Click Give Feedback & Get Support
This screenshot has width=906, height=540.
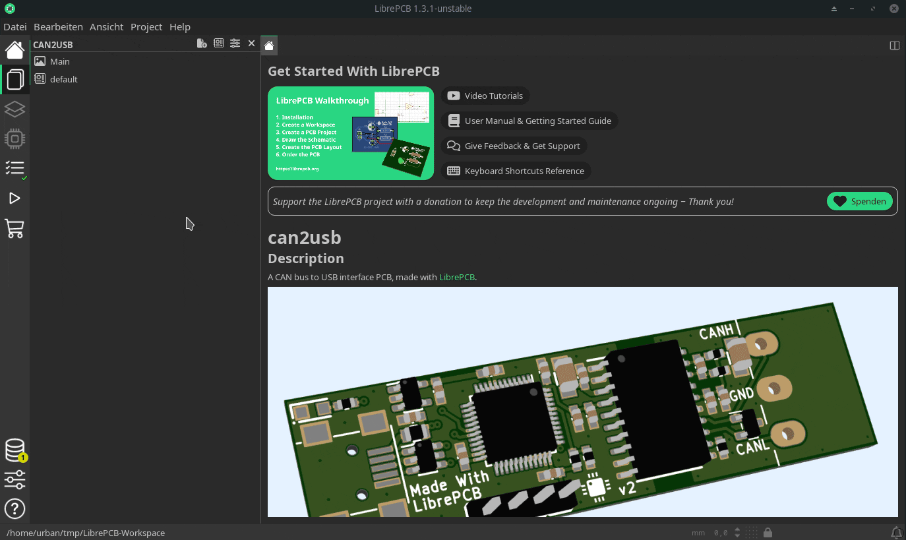(514, 146)
